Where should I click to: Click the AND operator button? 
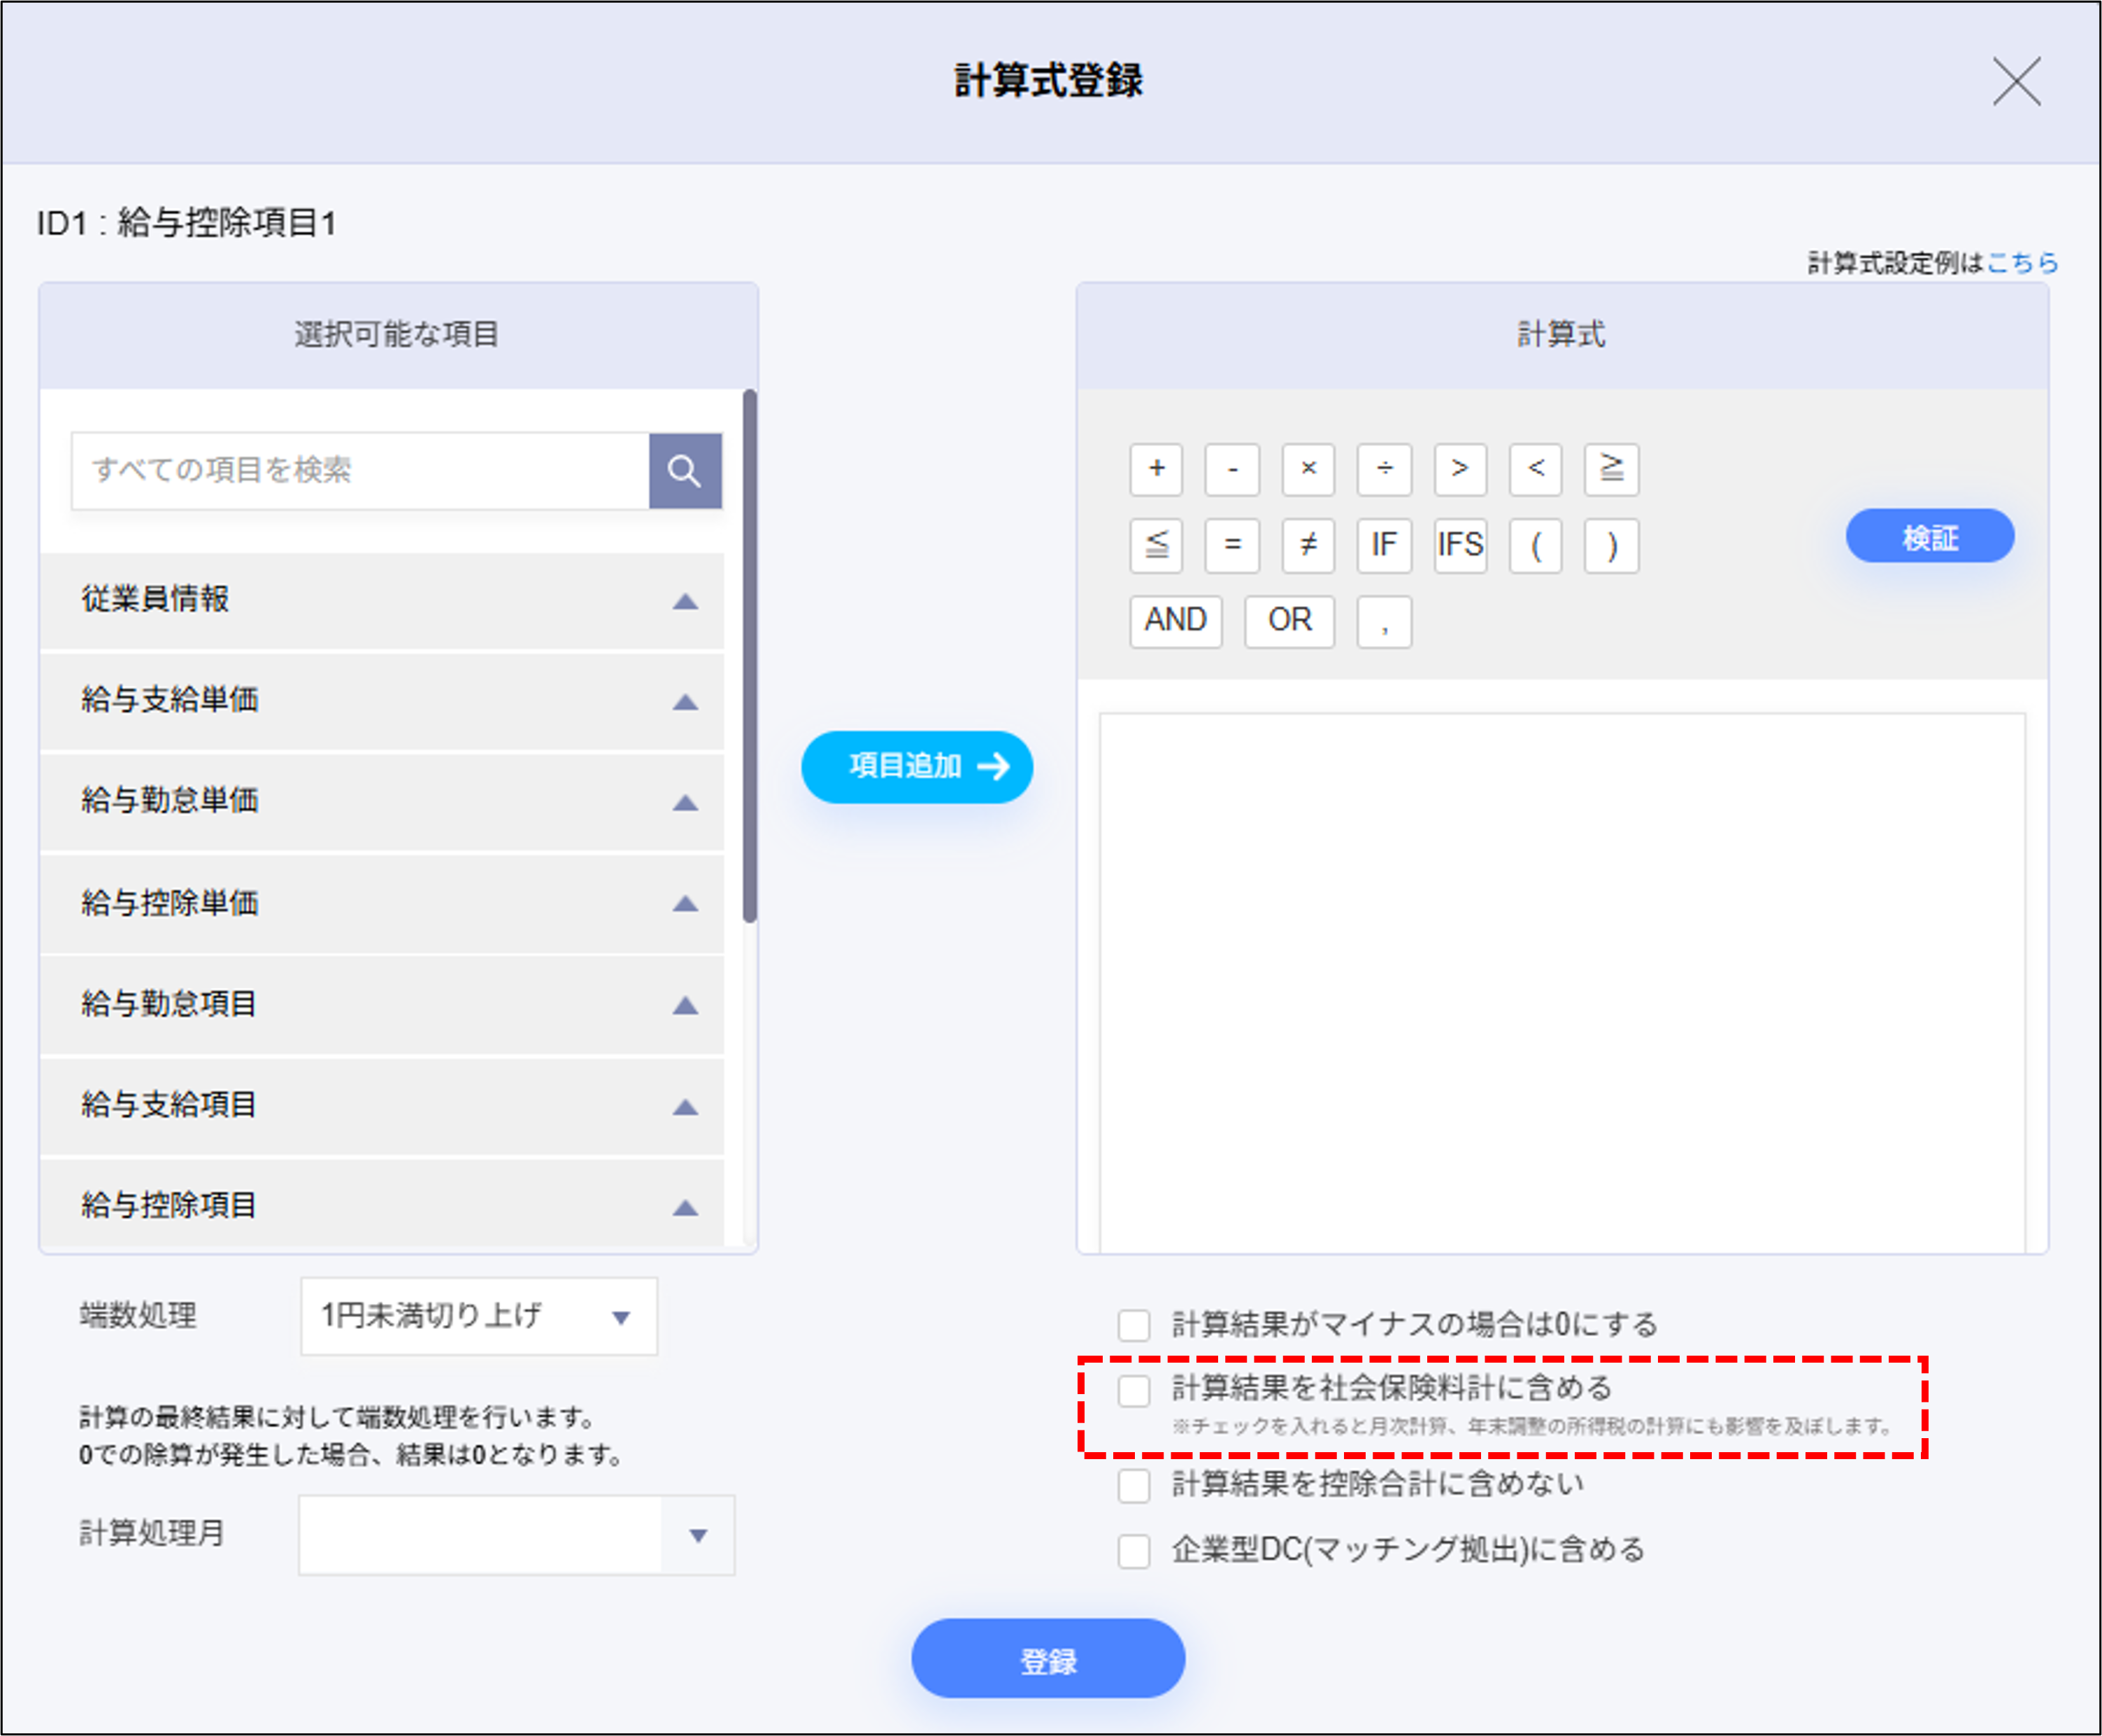[1176, 621]
